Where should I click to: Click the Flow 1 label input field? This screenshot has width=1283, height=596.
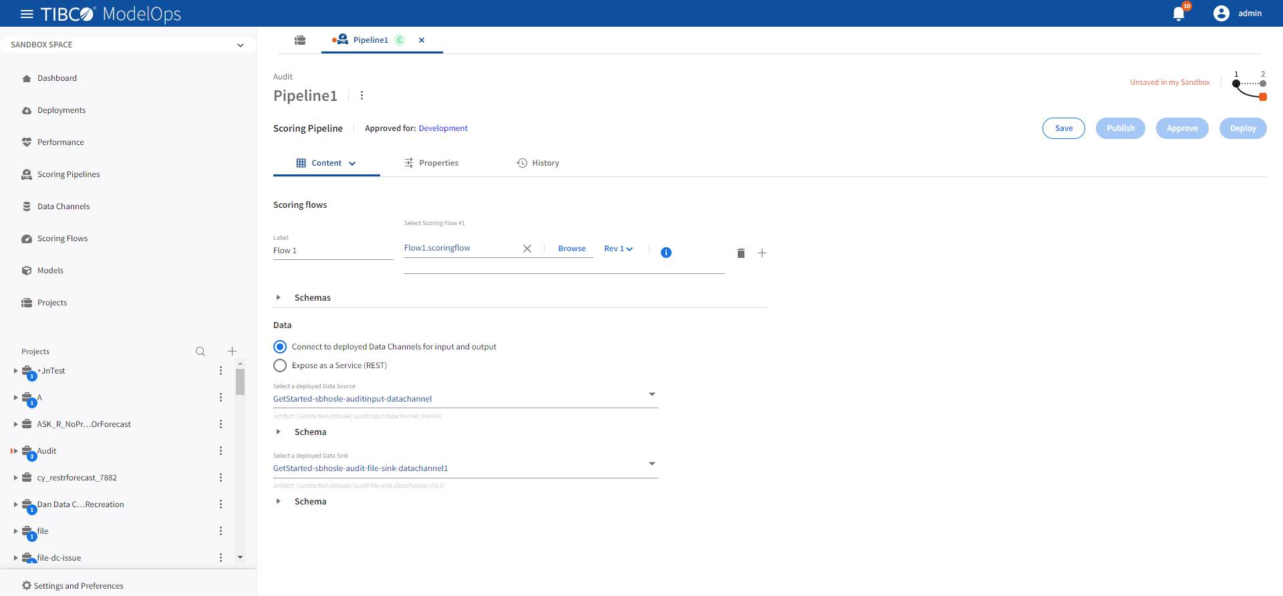(x=332, y=251)
